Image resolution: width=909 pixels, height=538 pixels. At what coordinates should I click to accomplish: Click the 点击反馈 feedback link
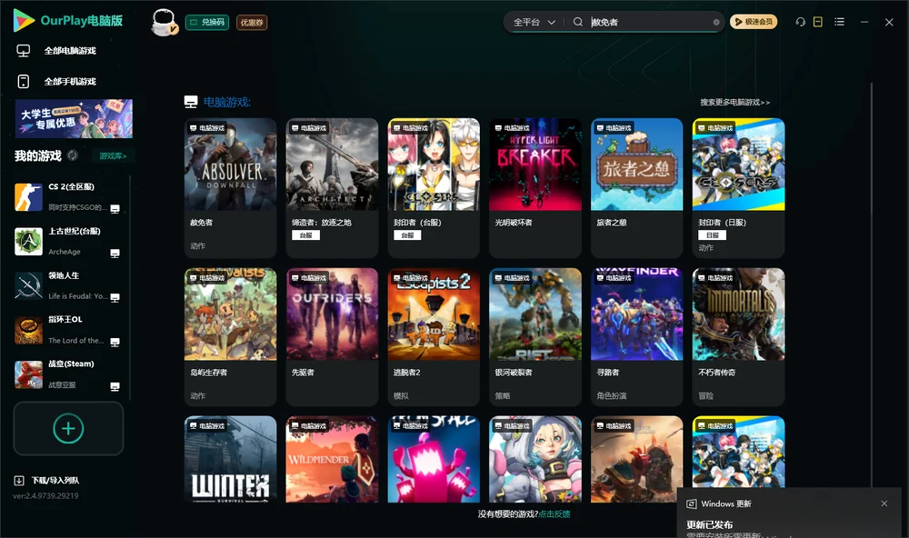pos(554,513)
